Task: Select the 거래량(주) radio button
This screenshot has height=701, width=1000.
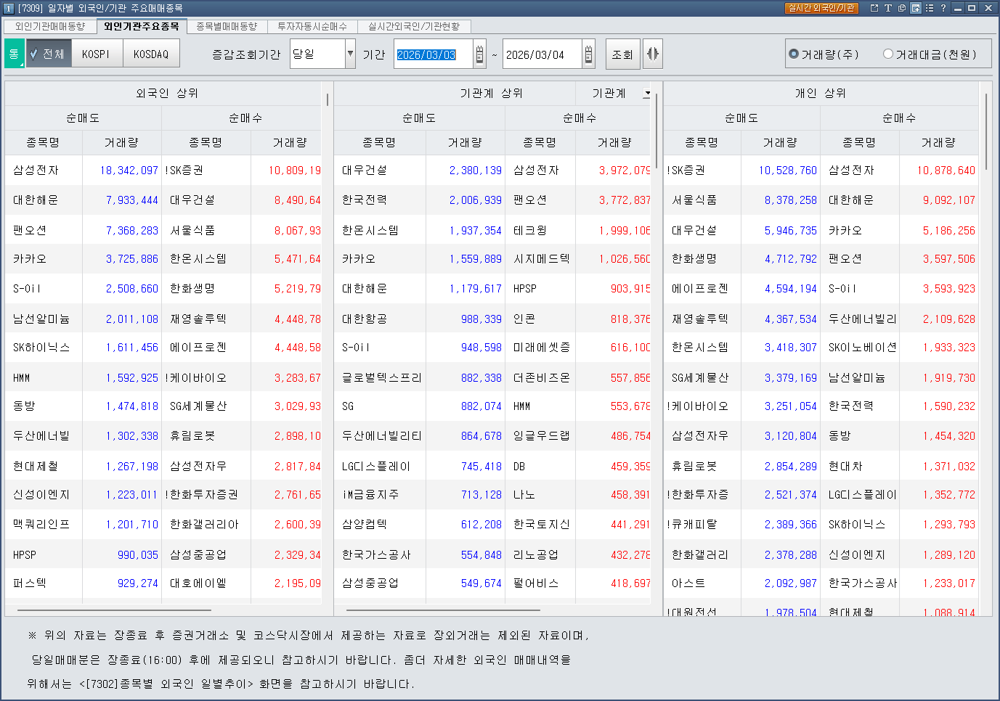Action: click(794, 54)
